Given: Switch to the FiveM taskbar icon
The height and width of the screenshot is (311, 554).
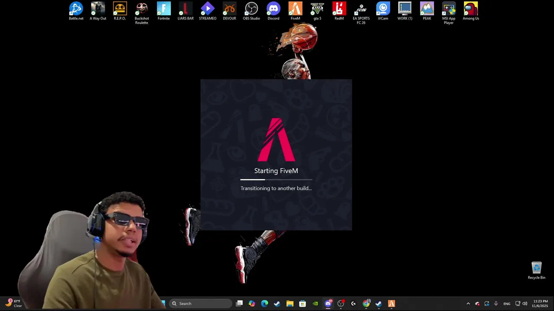Looking at the screenshot, I should coord(391,304).
